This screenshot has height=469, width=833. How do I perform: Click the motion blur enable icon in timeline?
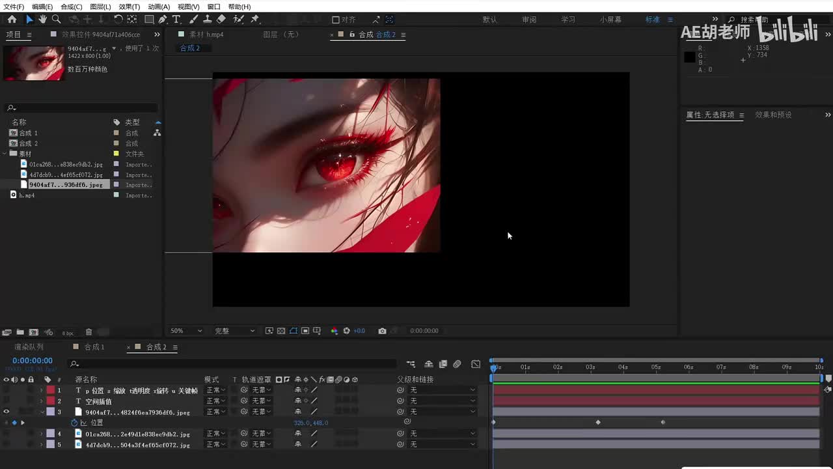457,364
